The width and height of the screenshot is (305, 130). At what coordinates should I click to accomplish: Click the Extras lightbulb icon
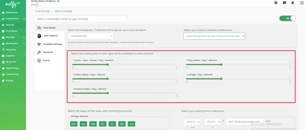[x=39, y=61]
